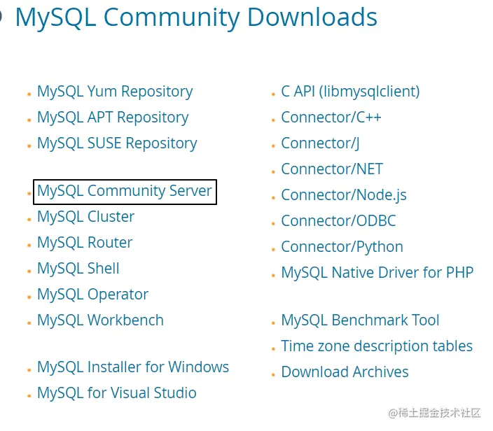Open MySQL for Visual Studio link
493x431 pixels.
pyautogui.click(x=117, y=393)
